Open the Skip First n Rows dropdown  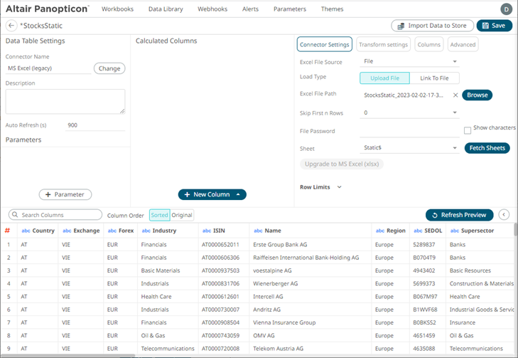click(409, 113)
